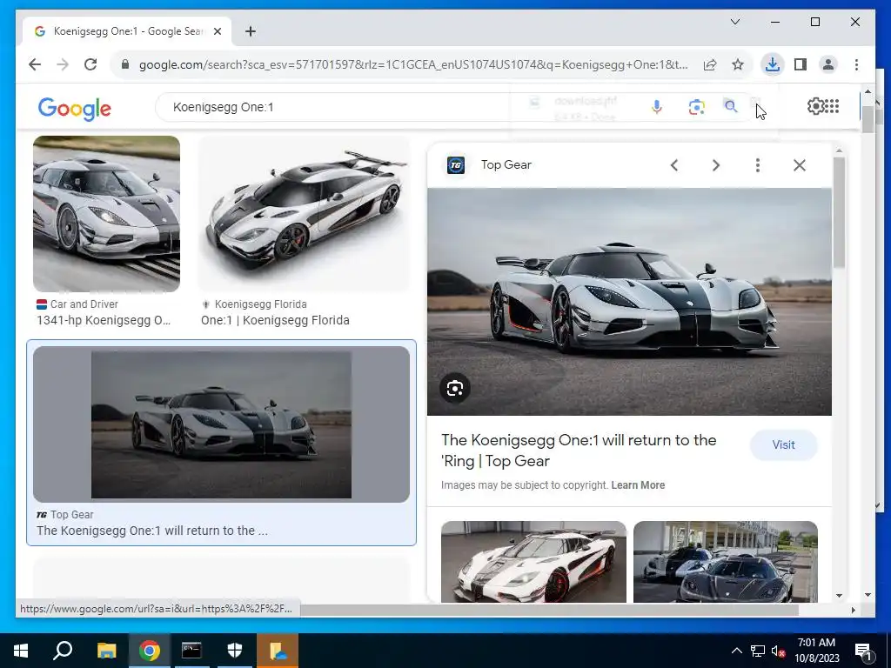Search by image with Google Lens icon
Viewport: 891px width, 668px height.
coord(696,107)
